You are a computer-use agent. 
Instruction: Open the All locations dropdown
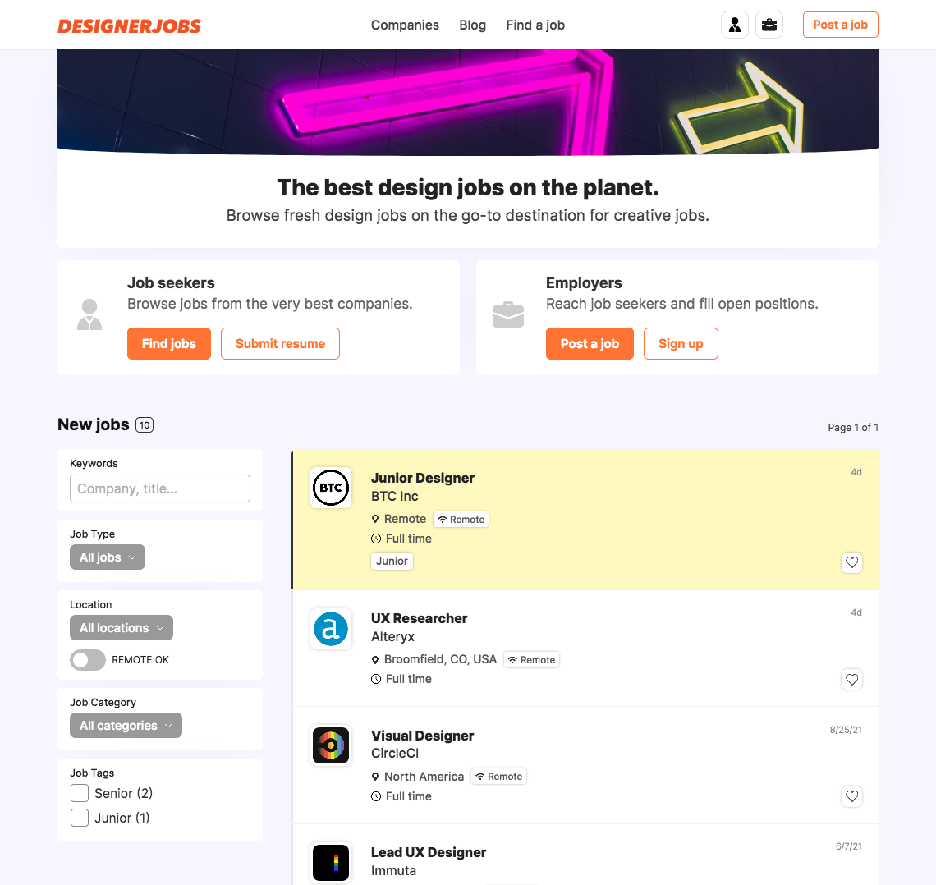coord(122,628)
